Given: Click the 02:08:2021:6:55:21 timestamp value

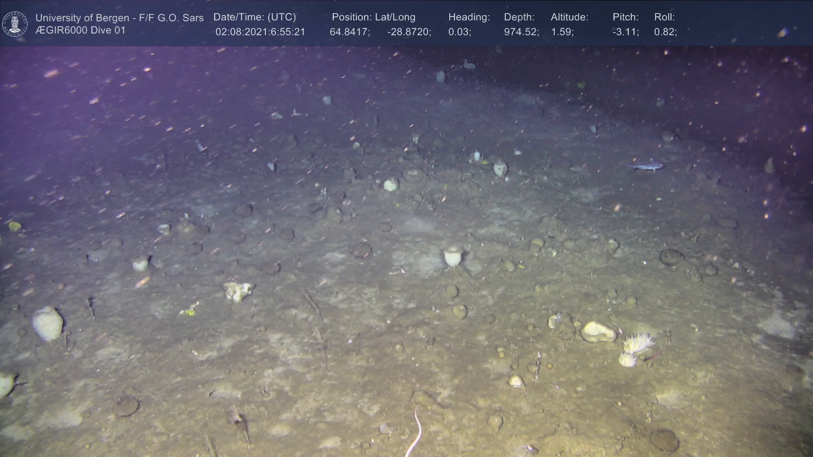Looking at the screenshot, I should click(260, 32).
